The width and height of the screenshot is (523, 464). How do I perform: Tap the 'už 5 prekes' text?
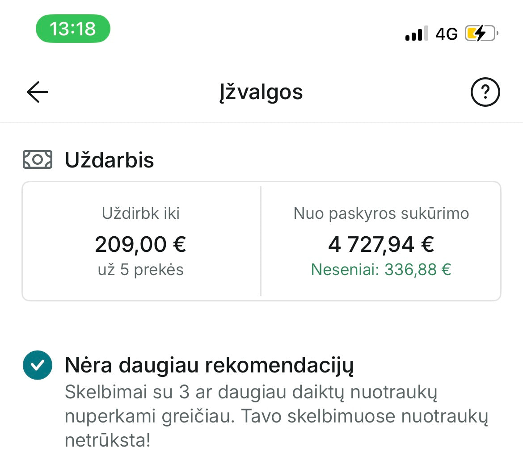coord(141,270)
